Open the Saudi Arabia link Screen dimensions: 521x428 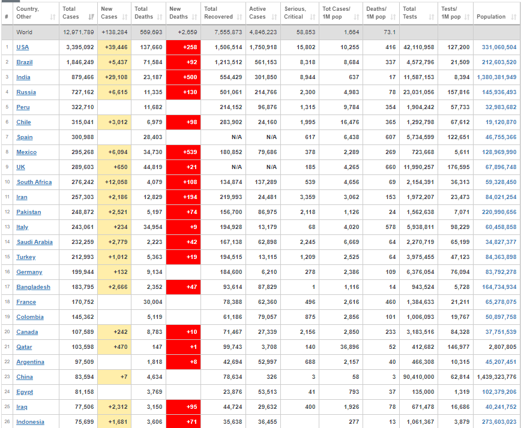click(34, 242)
